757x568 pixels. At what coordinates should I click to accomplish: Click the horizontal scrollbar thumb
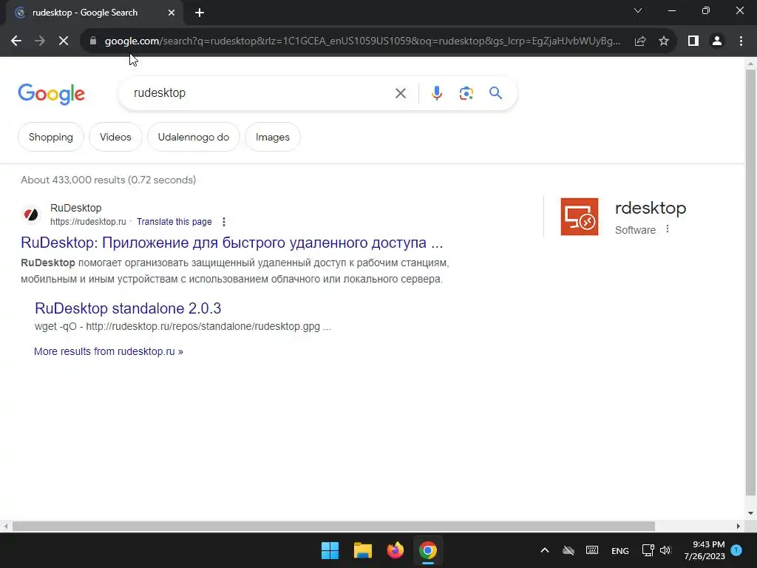[x=333, y=526]
